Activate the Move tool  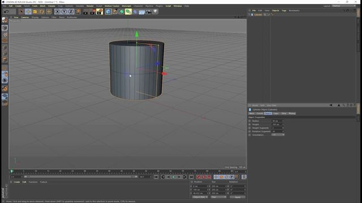point(28,11)
